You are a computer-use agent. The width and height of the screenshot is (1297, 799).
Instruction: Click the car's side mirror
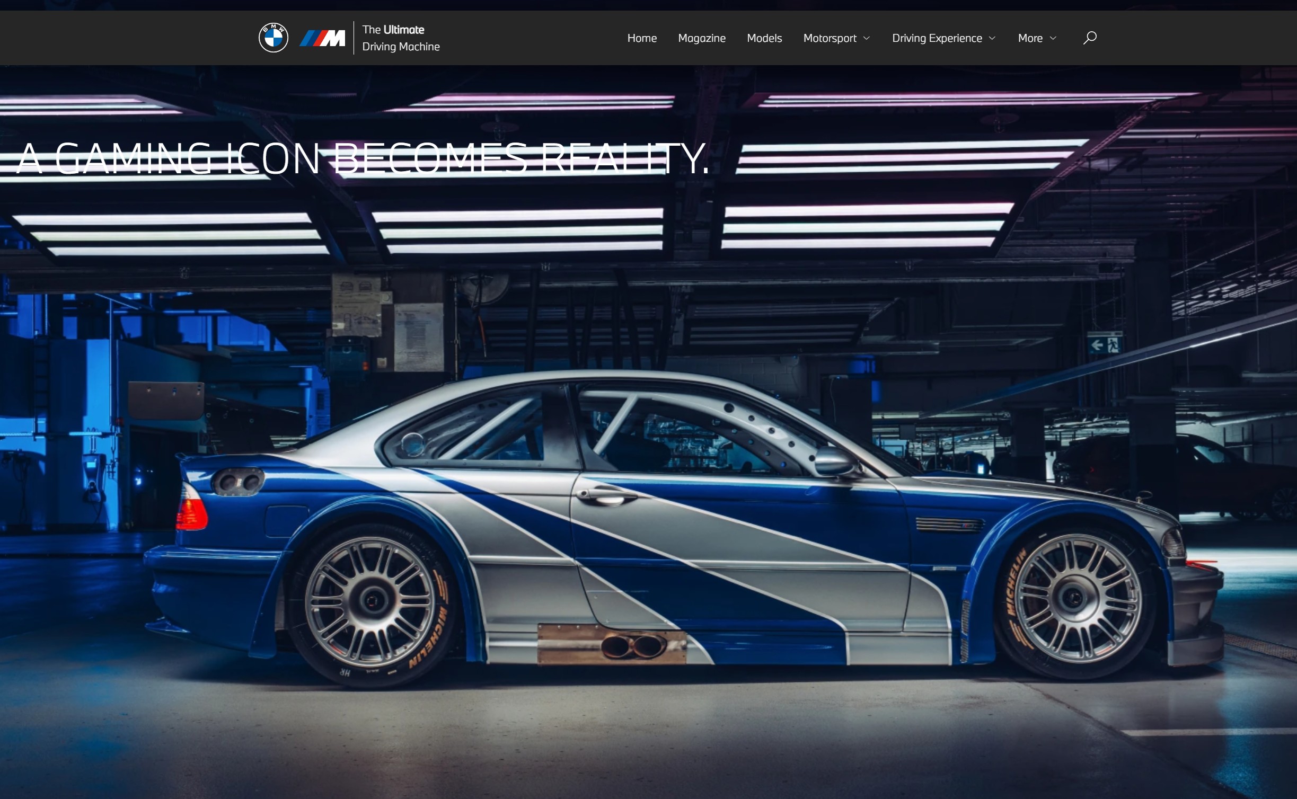(x=833, y=460)
